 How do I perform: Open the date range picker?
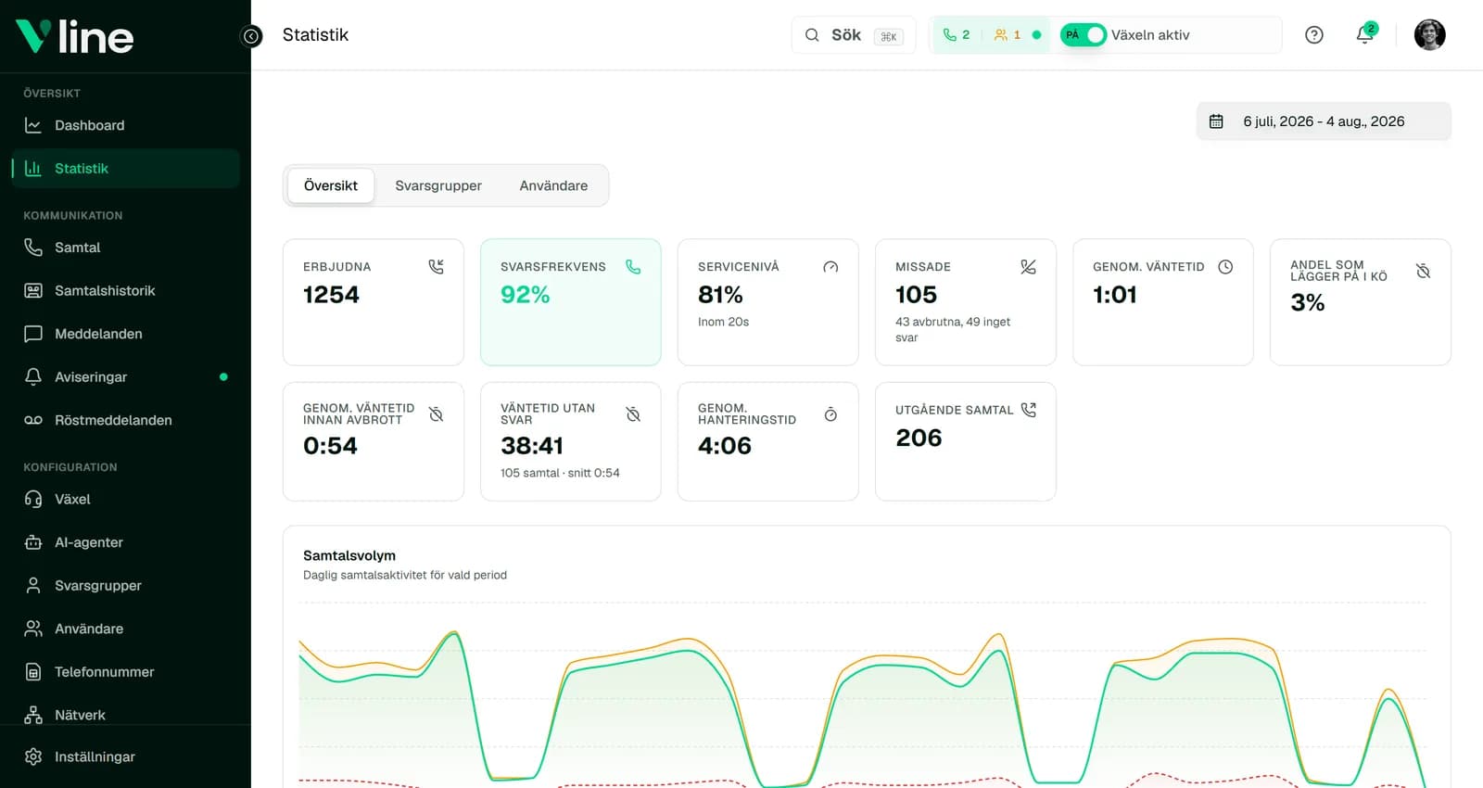pyautogui.click(x=1324, y=121)
